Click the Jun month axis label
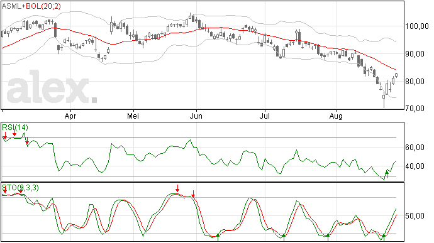Image resolution: width=434 pixels, height=243 pixels. tap(196, 116)
